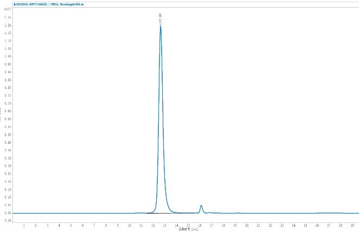Click the retention time label above main peak

(161, 19)
